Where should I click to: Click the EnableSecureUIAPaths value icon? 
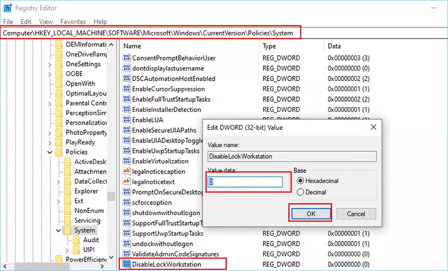127,130
